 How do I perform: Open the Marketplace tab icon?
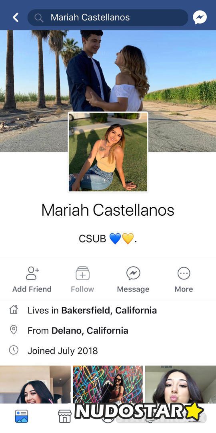pos(64,416)
